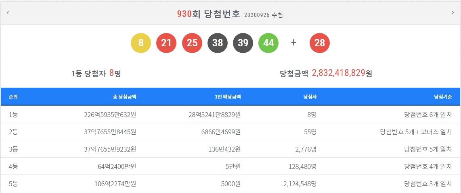The image size is (461, 193).
Task: Click winner count 2,124,548명
Action: [x=300, y=184]
